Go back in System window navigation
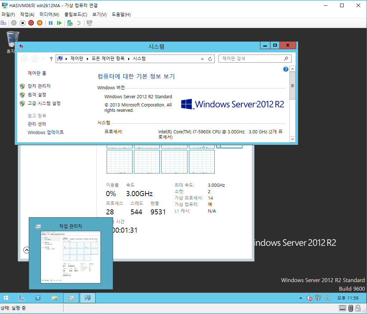The height and width of the screenshot is (314, 367). (24, 59)
